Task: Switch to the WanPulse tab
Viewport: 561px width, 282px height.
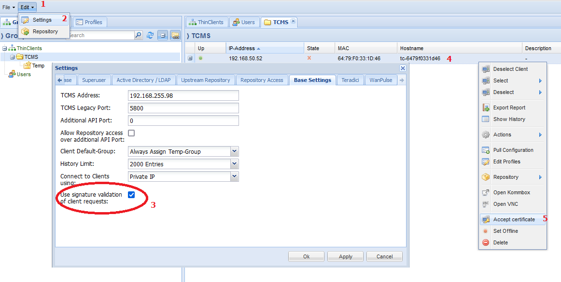Action: 380,80
